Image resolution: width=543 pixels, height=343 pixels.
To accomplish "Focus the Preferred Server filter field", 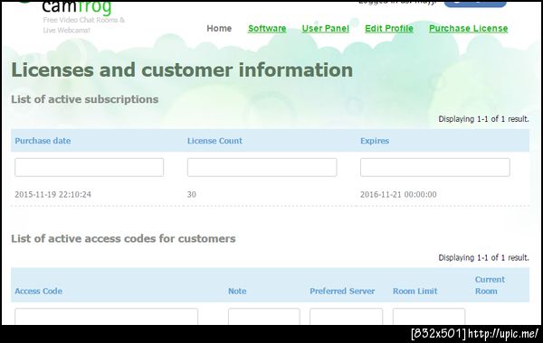I will click(347, 317).
